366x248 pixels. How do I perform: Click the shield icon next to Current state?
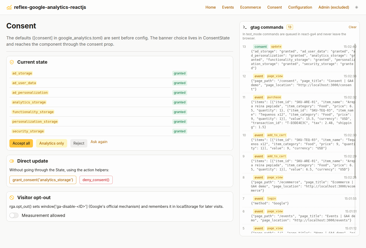[x=12, y=62]
